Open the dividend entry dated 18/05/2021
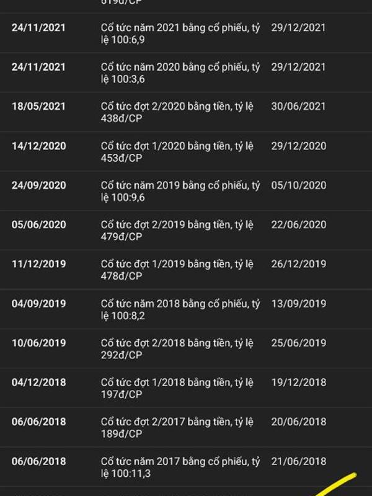Viewport: 372px width, 496px height. coord(186,112)
